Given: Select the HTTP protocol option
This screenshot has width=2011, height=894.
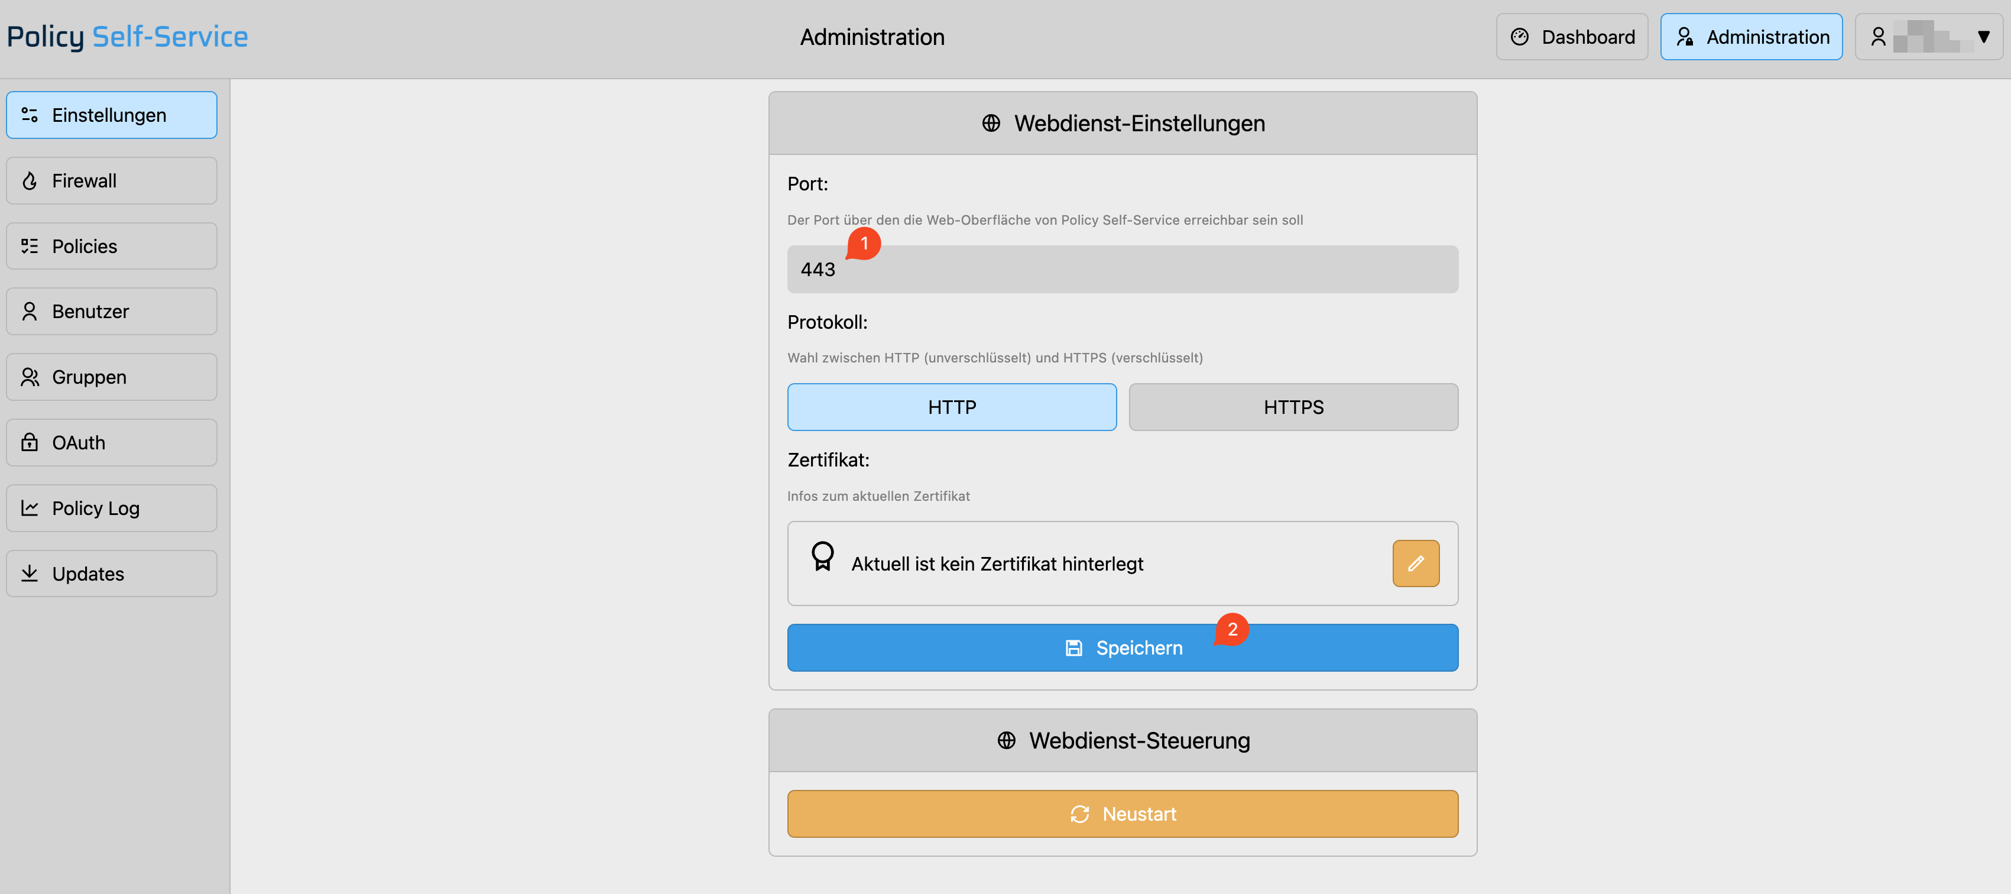Looking at the screenshot, I should (x=951, y=407).
